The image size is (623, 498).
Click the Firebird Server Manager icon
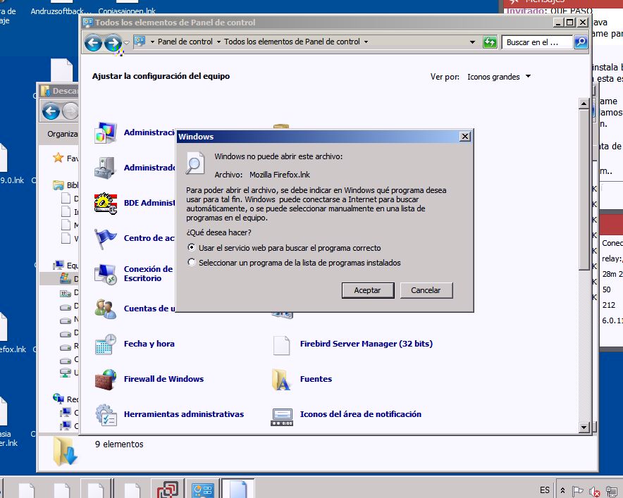(282, 344)
